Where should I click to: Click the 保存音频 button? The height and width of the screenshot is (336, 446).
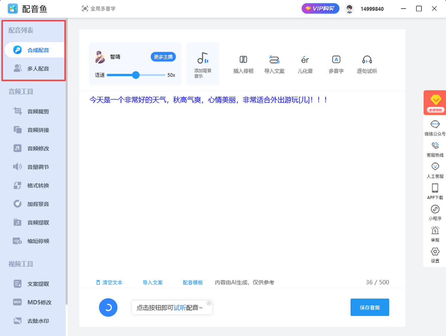[x=370, y=307]
